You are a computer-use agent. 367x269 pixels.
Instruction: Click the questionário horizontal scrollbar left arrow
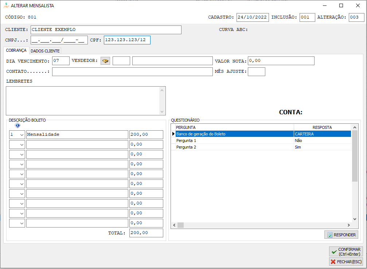click(x=174, y=225)
